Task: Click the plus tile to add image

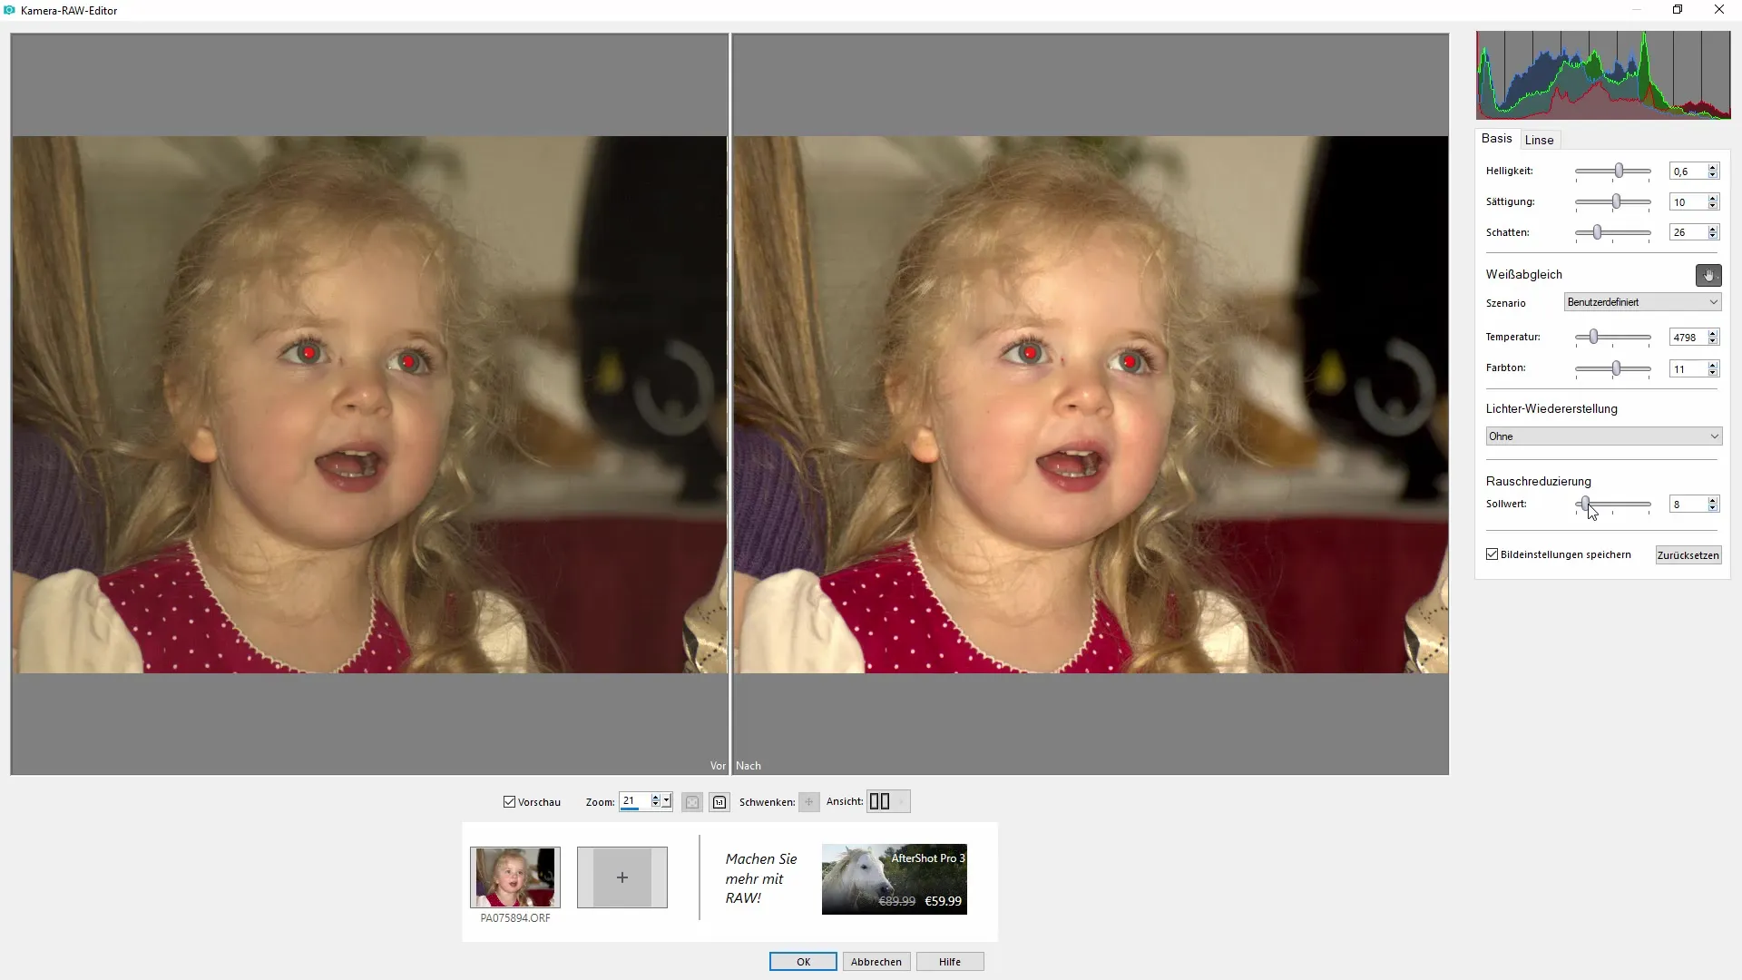Action: point(622,877)
